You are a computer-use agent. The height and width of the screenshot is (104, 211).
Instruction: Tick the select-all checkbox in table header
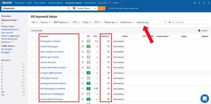32,37
